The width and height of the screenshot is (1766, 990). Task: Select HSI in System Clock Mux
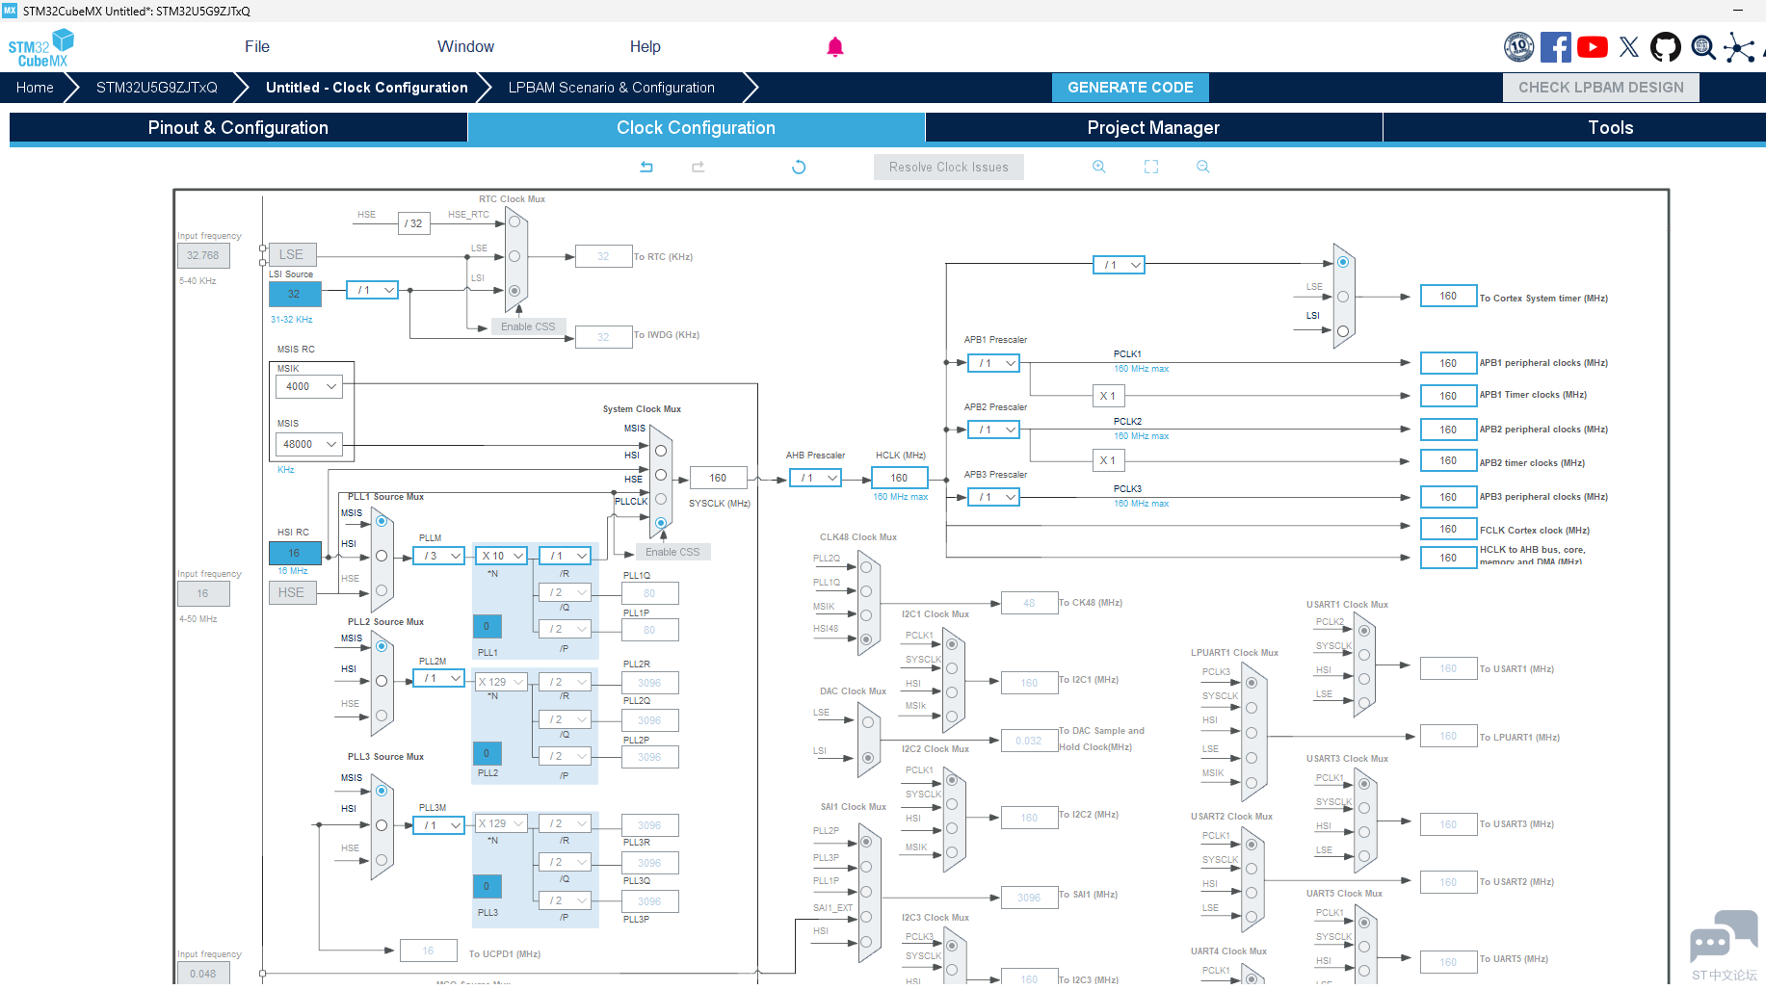click(661, 451)
